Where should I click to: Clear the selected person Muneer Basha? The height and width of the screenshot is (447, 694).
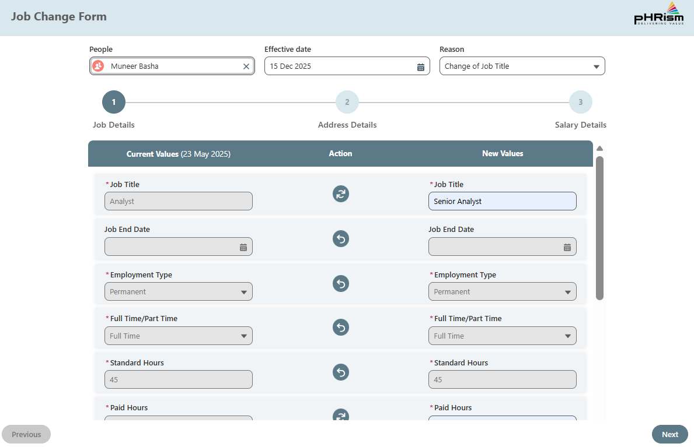246,66
